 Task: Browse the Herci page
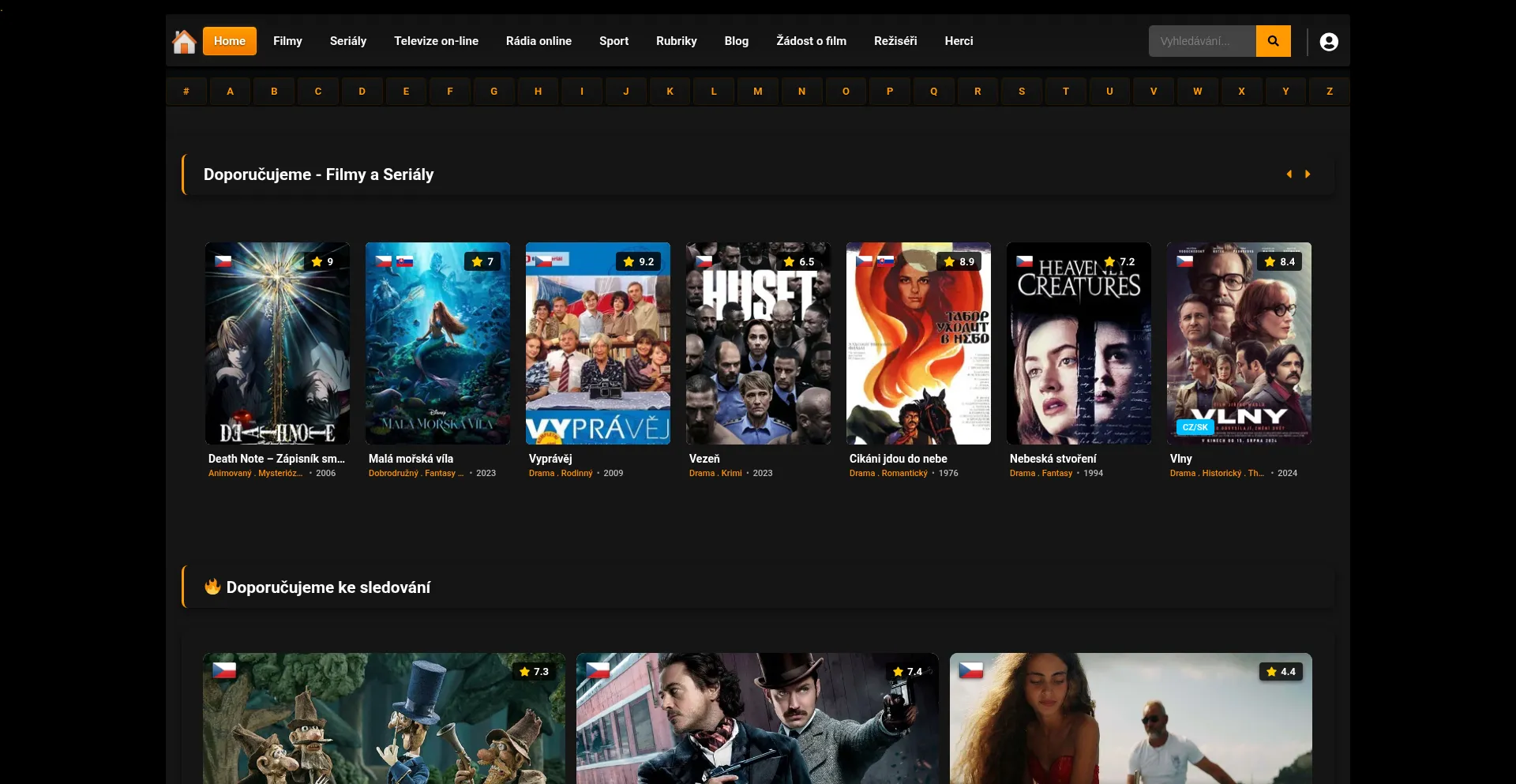(959, 41)
